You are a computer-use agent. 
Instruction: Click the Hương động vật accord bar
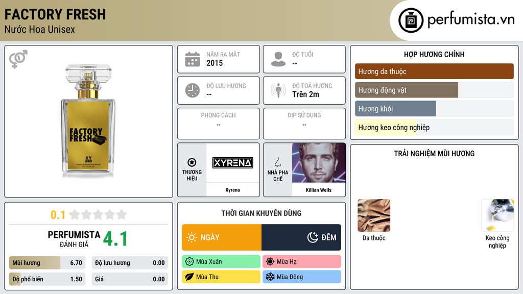pyautogui.click(x=434, y=90)
